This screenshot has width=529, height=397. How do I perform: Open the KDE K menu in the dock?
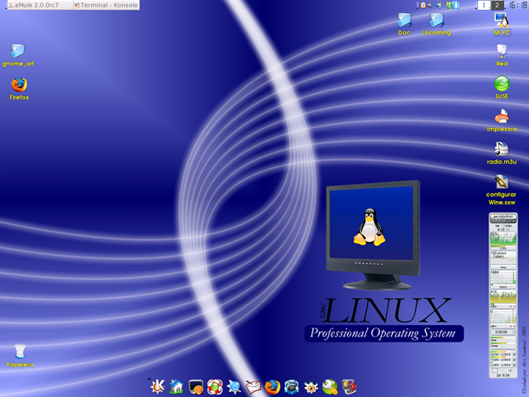pos(157,386)
